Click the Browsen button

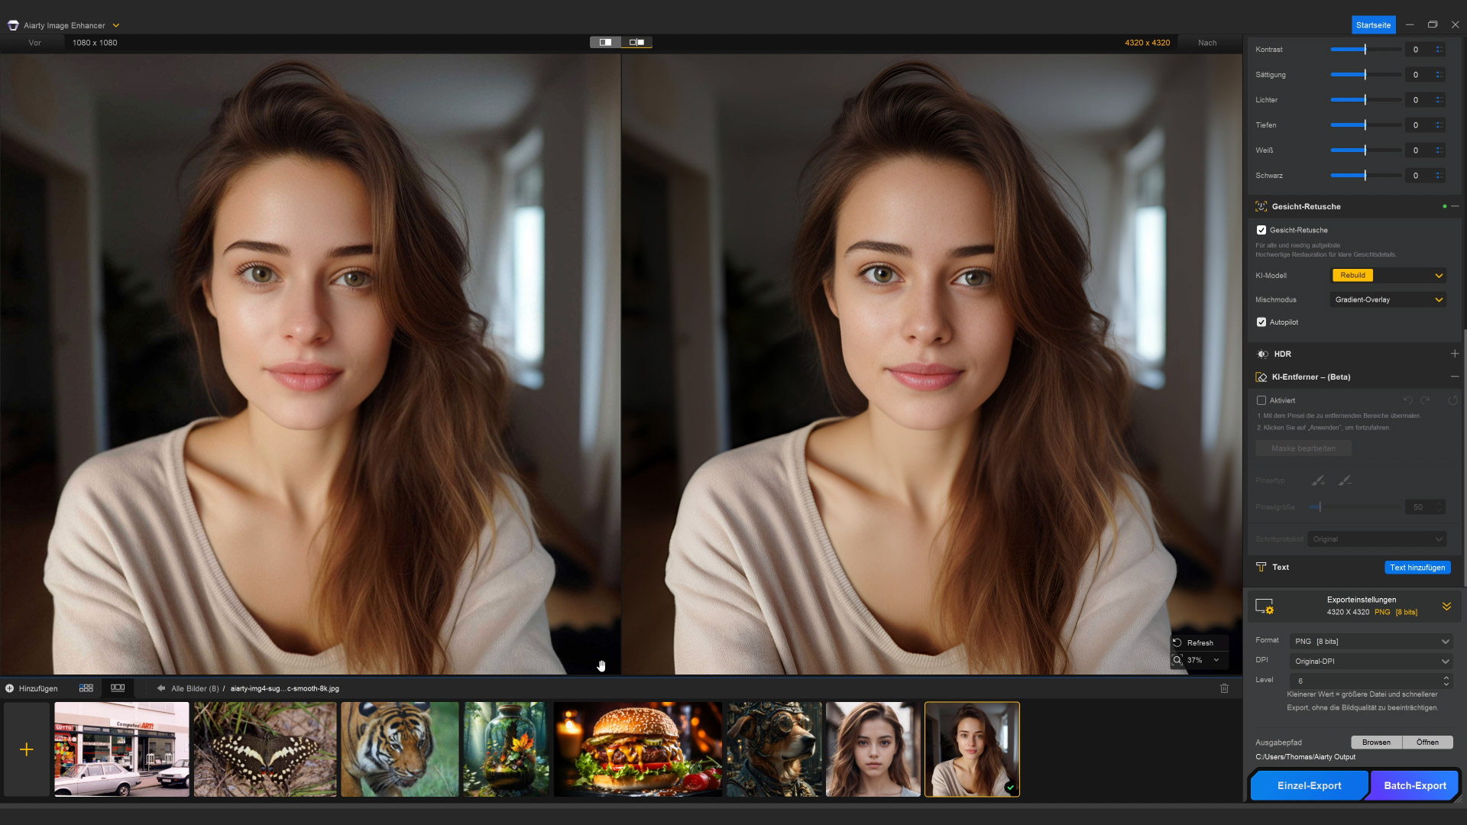pyautogui.click(x=1376, y=742)
